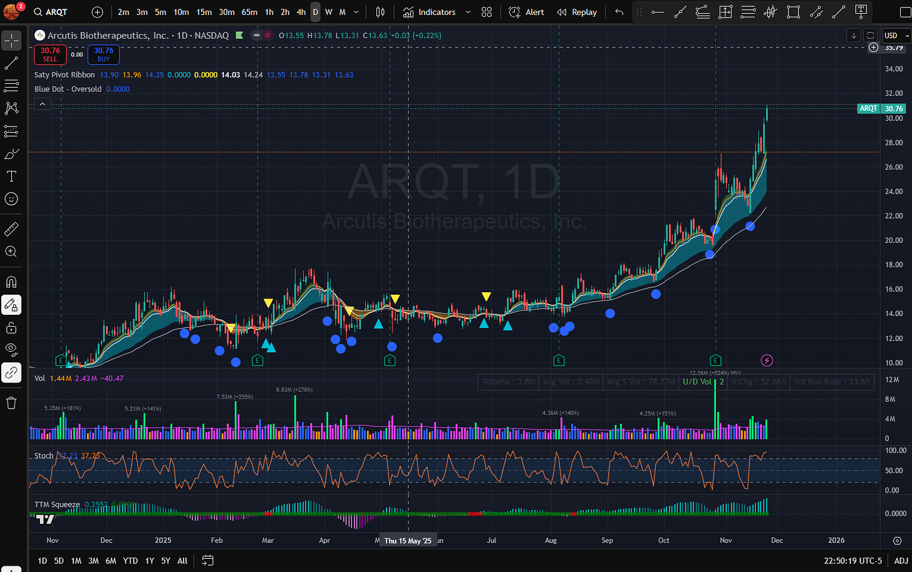Open the ARQT symbol search
Viewport: 912px width, 572px height.
(x=50, y=12)
